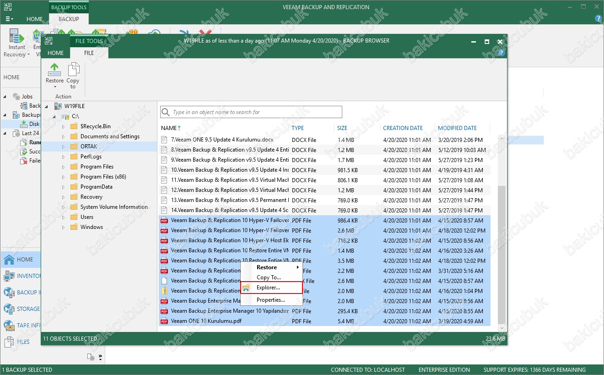This screenshot has width=604, height=375.
Task: Open help in the main Veeam window
Action: (x=598, y=19)
